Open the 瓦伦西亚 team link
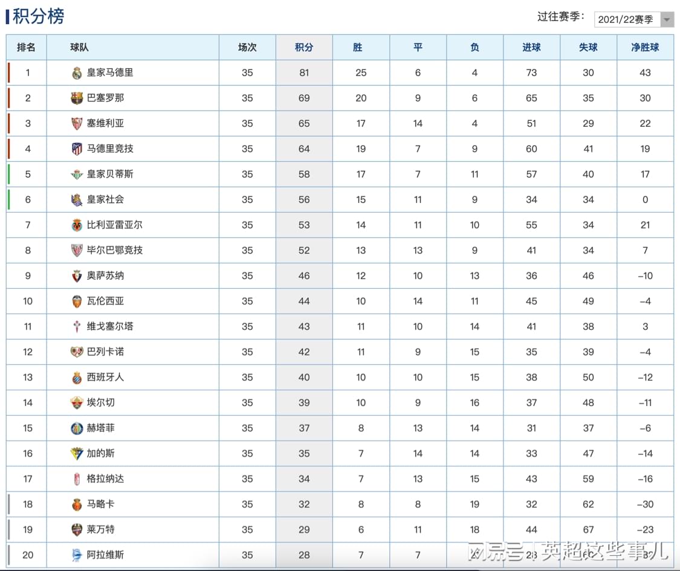Screen dimensions: 680x571 pyautogui.click(x=105, y=301)
